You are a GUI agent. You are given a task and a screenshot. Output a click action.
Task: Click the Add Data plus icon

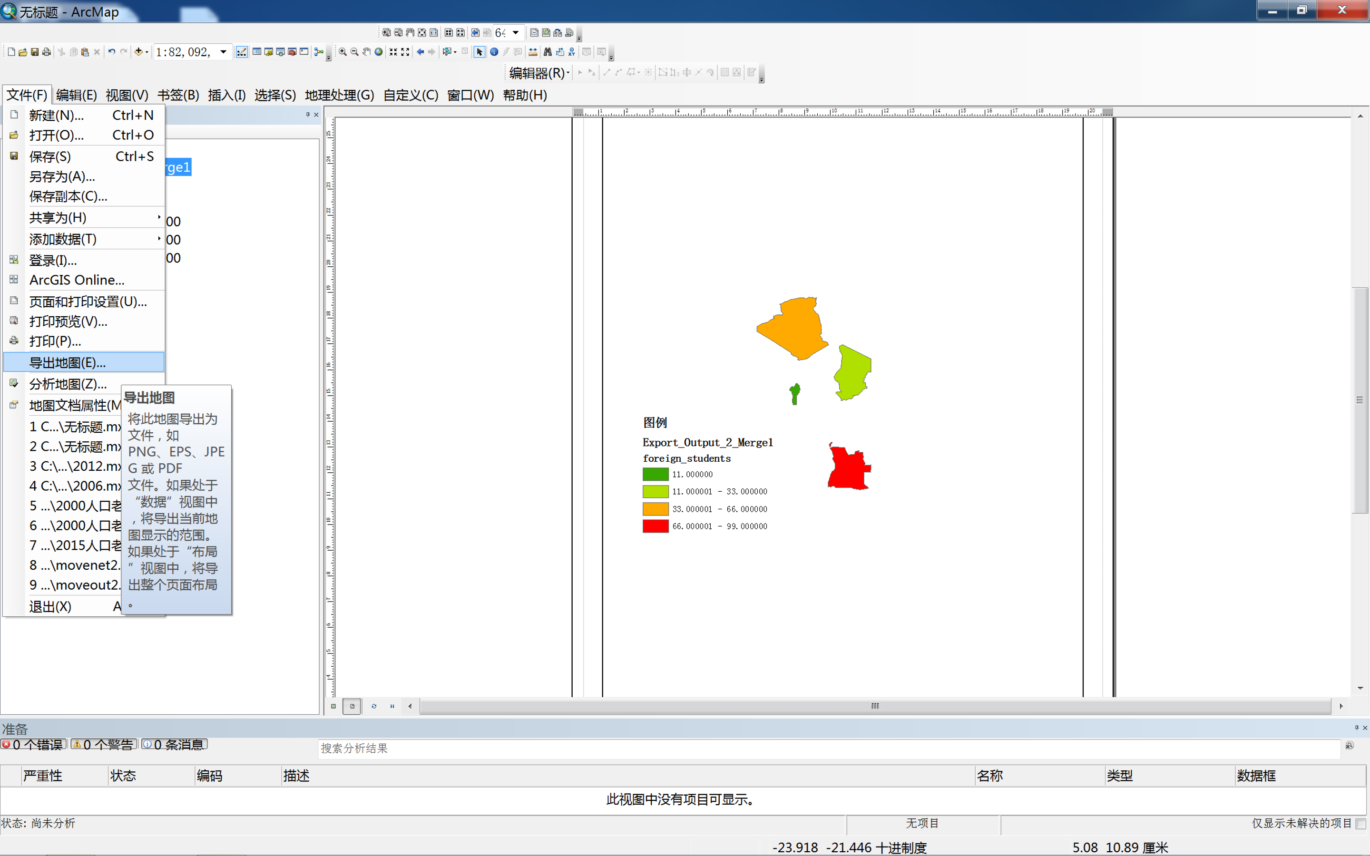(138, 52)
